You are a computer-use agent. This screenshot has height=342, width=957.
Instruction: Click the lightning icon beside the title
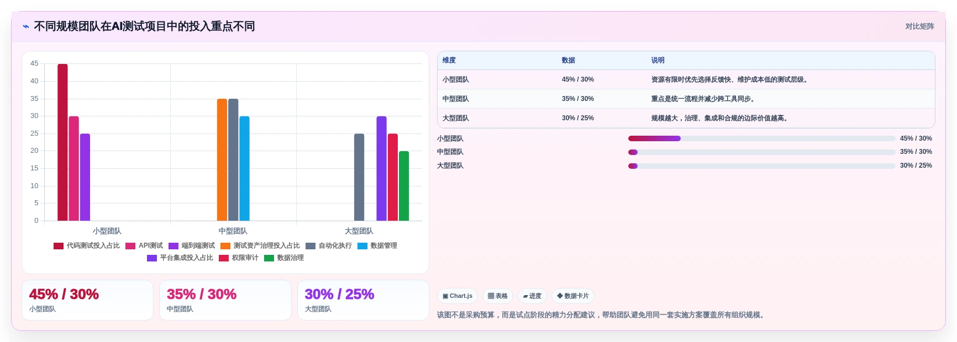[x=26, y=26]
